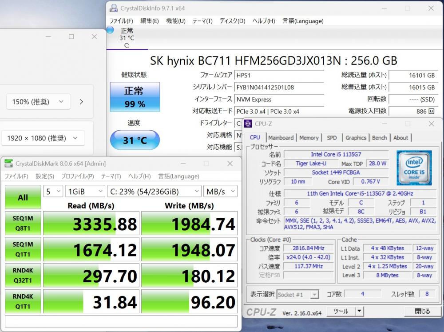Click the CrystalDiskMark title bar icon

coord(9,164)
